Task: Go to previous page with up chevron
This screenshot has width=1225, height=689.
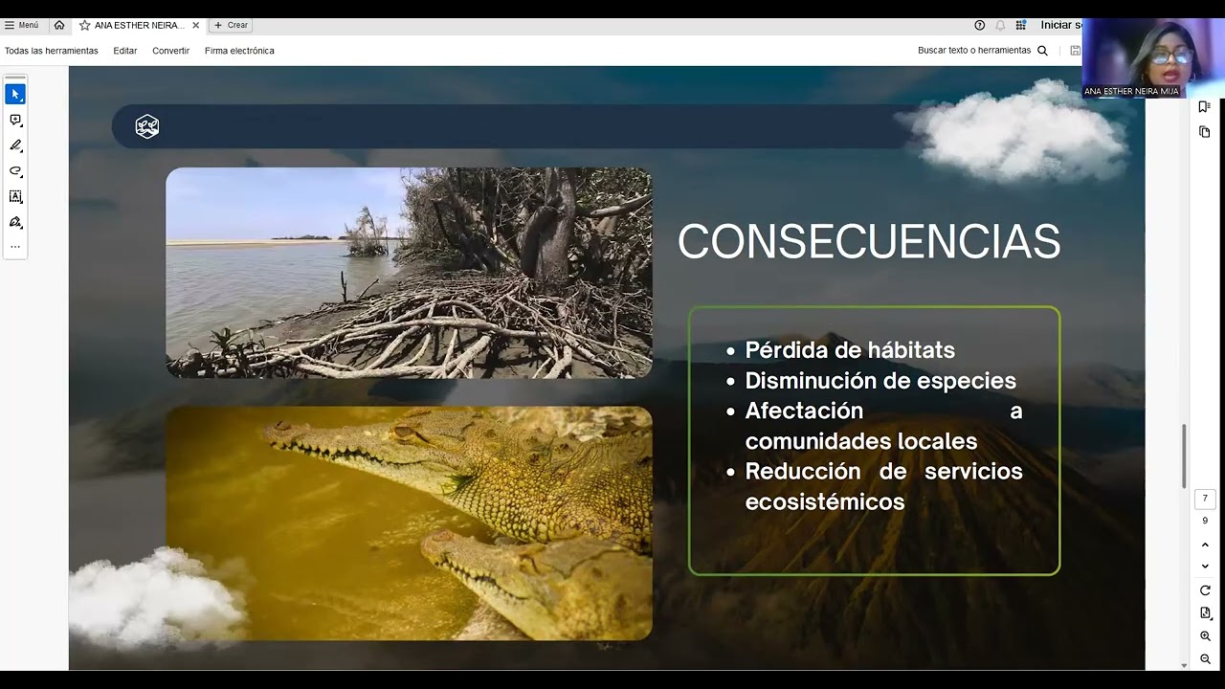Action: (x=1205, y=545)
